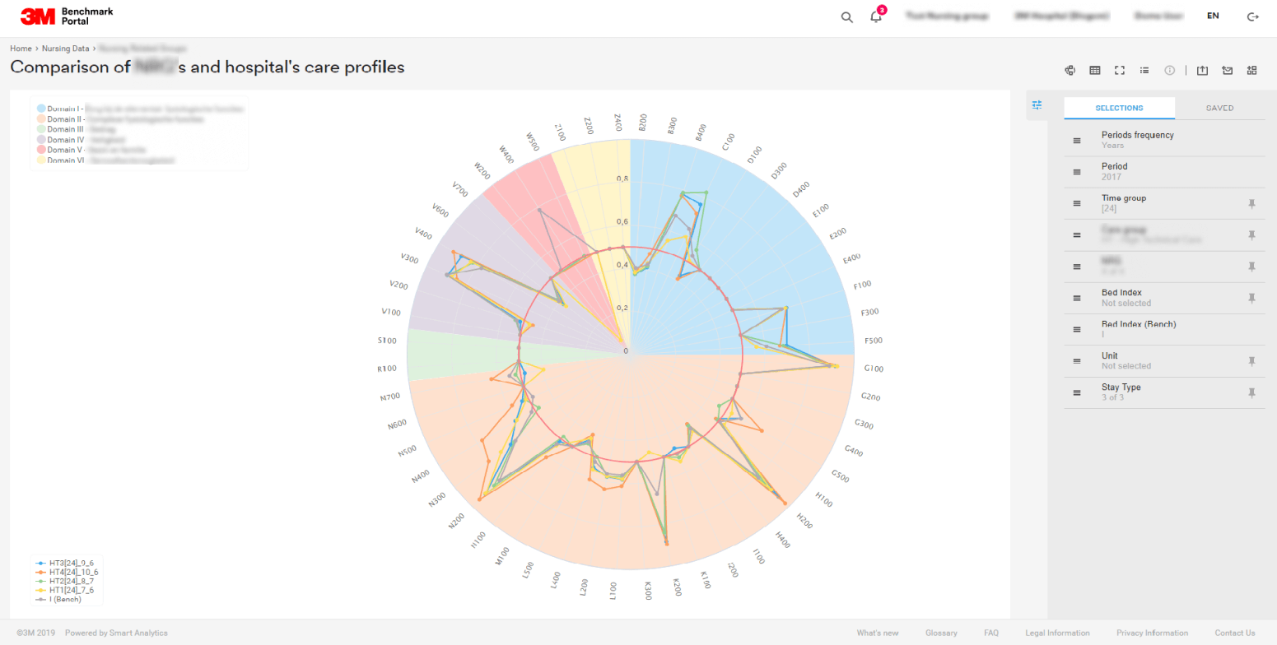Go to Home breadcrumb link
This screenshot has width=1277, height=645.
pyautogui.click(x=21, y=49)
